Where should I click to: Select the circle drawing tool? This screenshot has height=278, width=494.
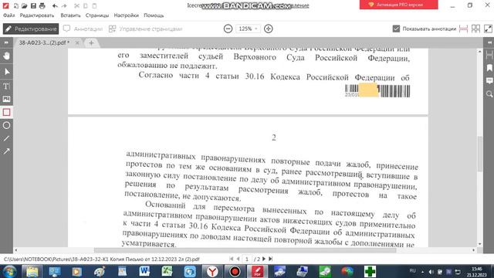pyautogui.click(x=6, y=125)
